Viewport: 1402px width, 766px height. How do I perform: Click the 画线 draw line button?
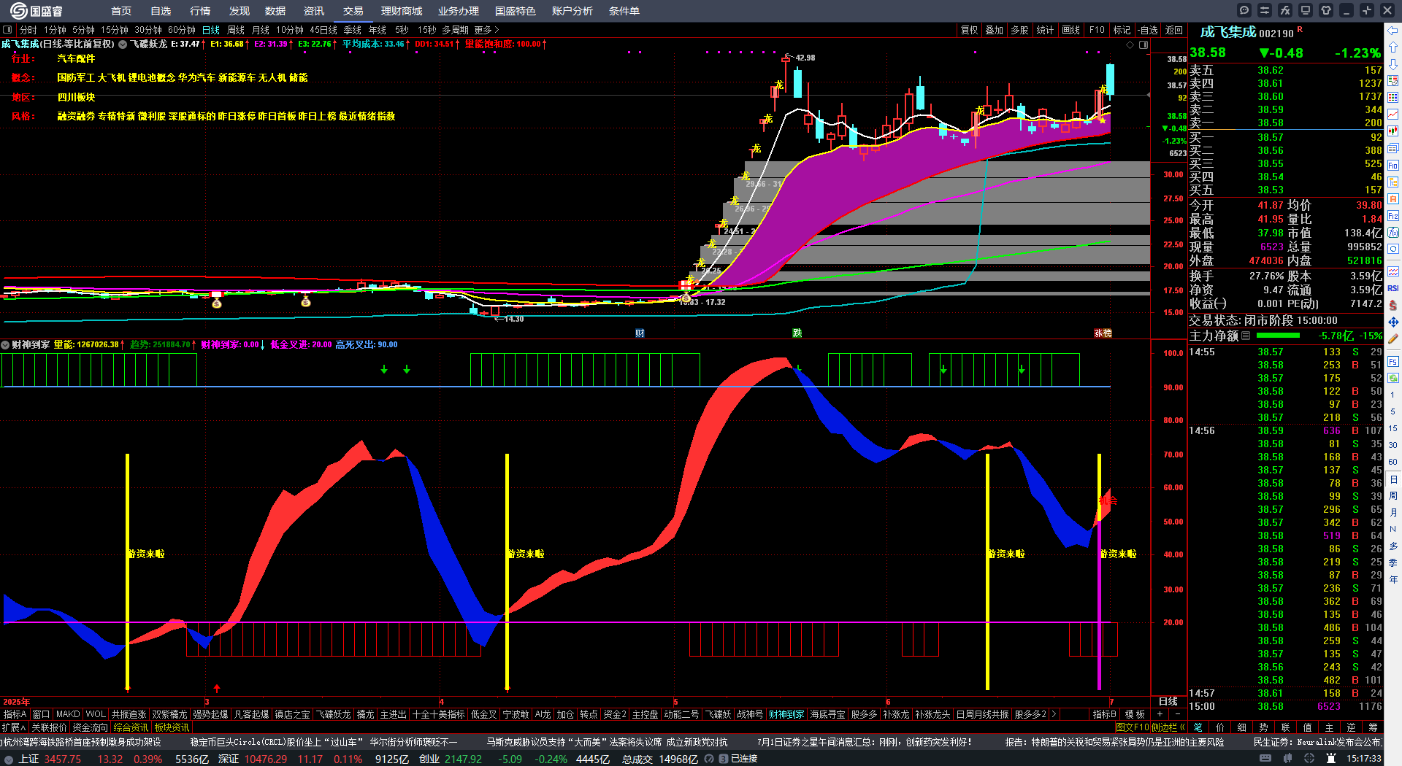tap(1070, 30)
